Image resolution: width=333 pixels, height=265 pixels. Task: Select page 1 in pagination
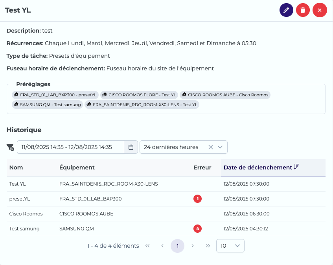[x=177, y=246]
